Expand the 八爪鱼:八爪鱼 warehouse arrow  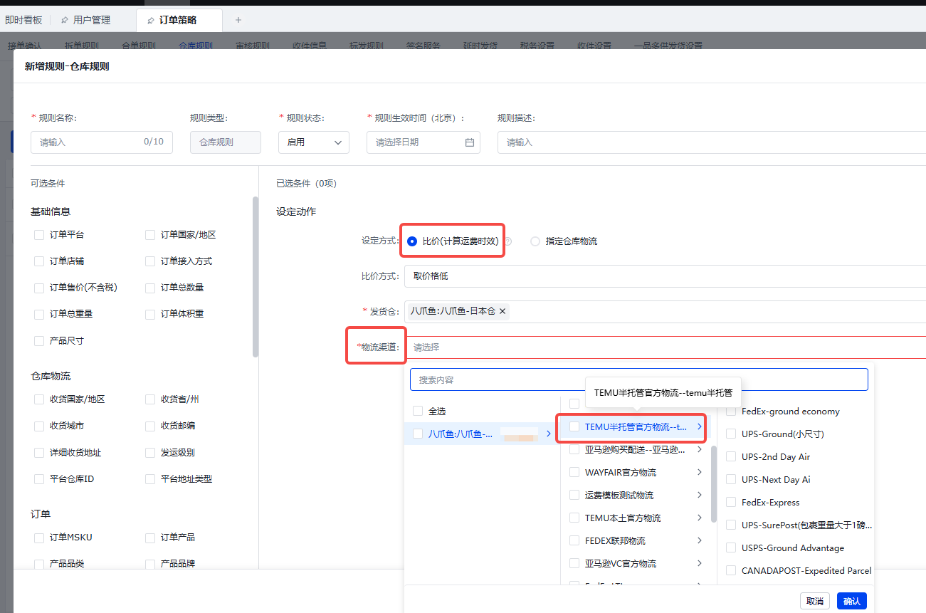tap(548, 434)
